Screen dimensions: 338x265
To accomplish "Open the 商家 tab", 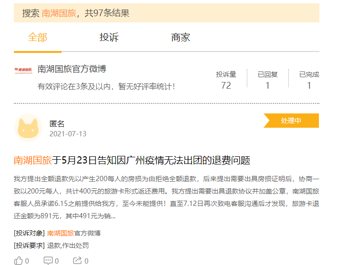I will point(180,38).
